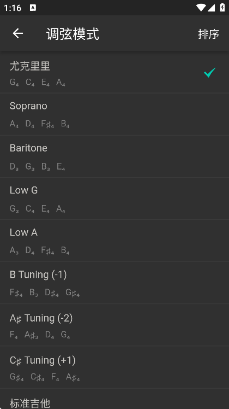Select the 尤克里里 tuning mode

pyautogui.click(x=114, y=73)
